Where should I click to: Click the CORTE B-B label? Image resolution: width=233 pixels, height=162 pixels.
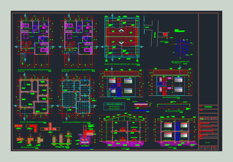click(x=172, y=147)
